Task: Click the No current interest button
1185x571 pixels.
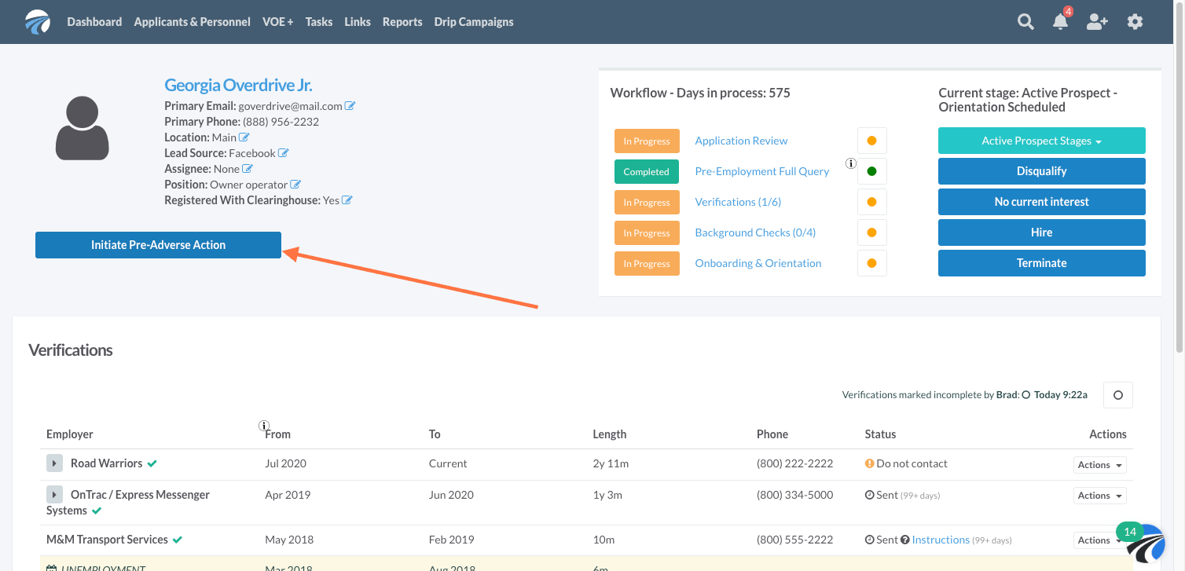Action: coord(1042,202)
